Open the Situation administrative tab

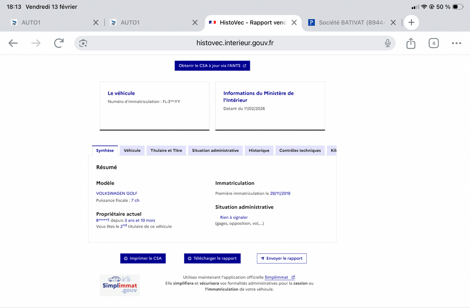(x=215, y=150)
